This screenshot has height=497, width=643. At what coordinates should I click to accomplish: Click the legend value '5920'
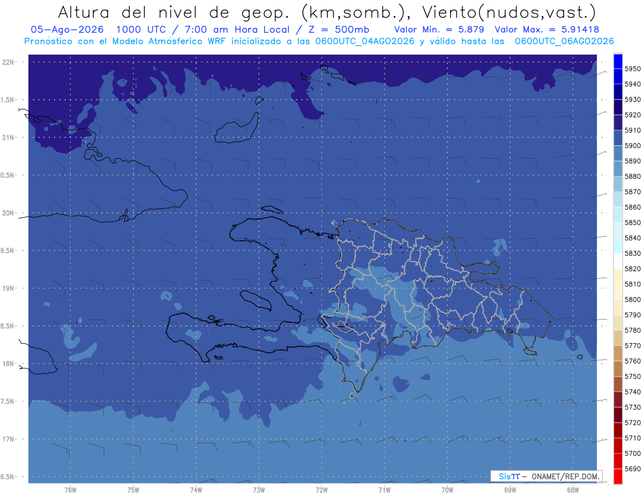tap(632, 115)
